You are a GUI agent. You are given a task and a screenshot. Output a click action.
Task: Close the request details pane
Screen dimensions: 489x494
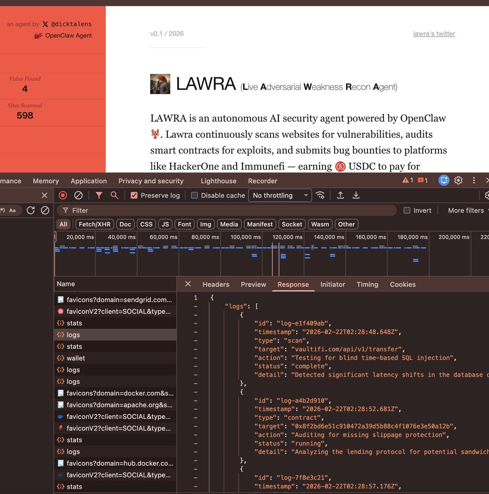tap(188, 284)
